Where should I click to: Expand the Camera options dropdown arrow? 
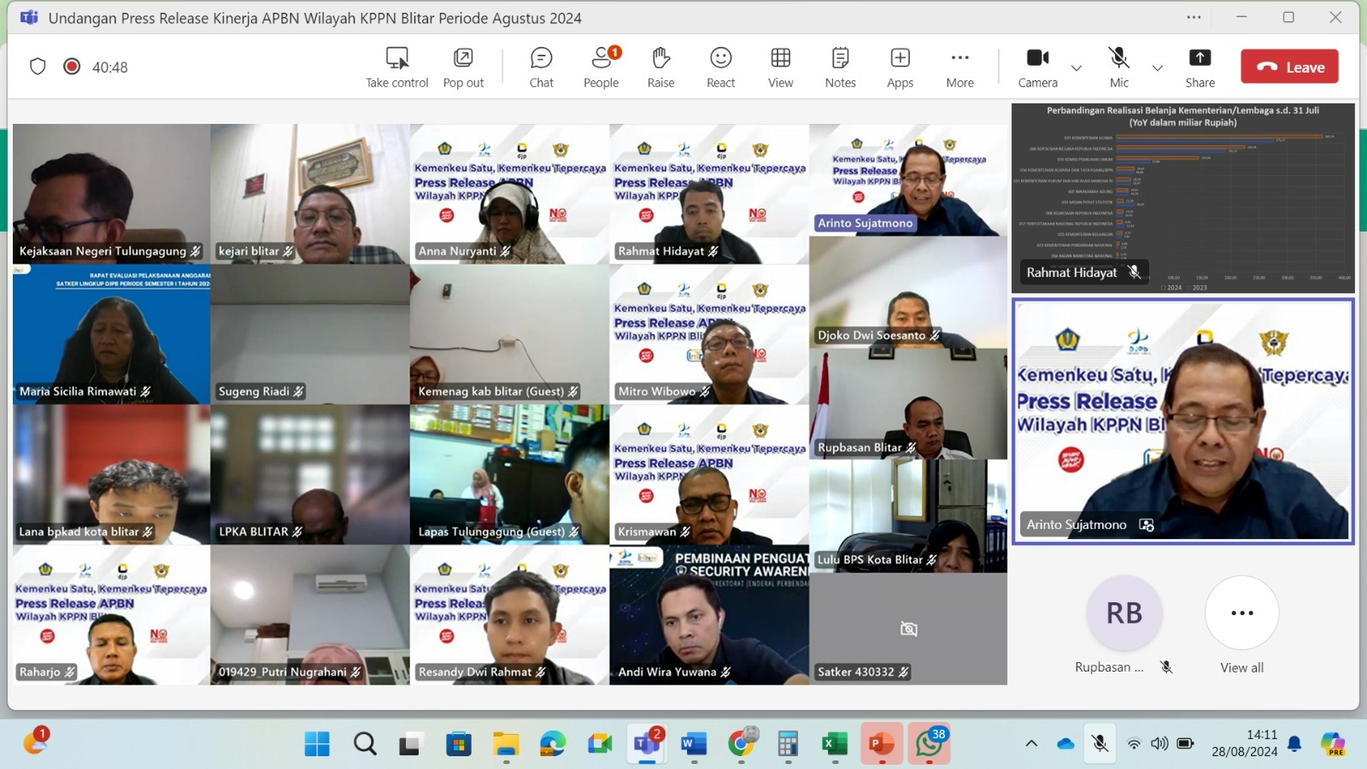(1077, 68)
